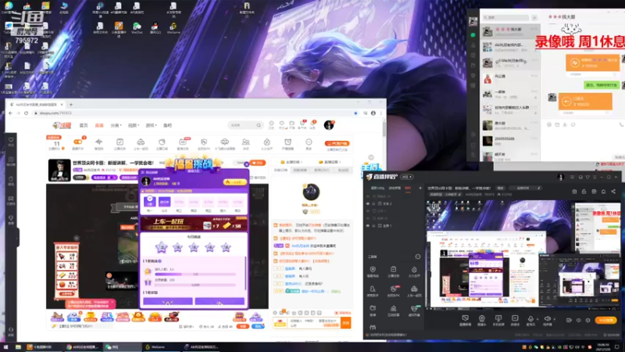Click the phone screen-cast source icon
Viewport: 625px width, 352px height.
pos(498,318)
